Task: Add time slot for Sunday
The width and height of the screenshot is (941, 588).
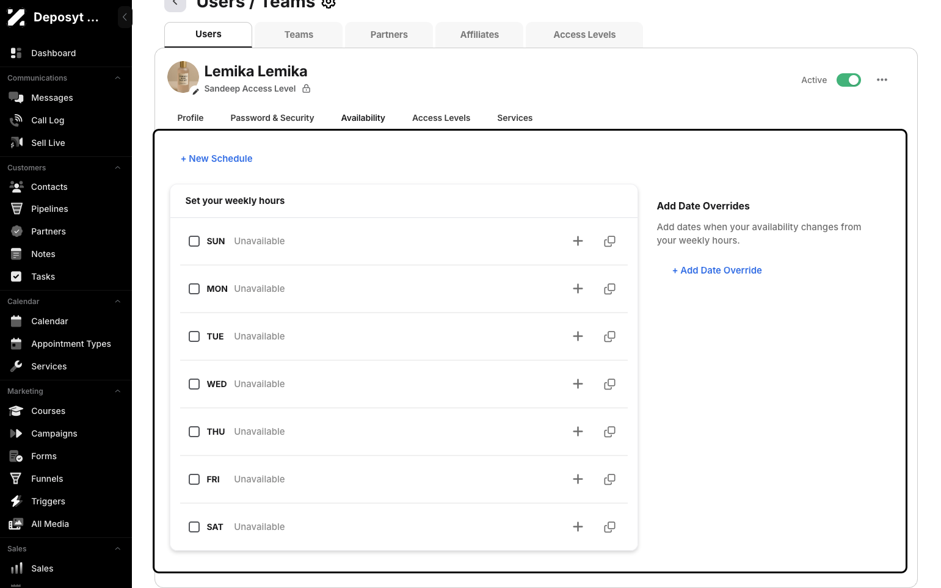Action: [578, 241]
